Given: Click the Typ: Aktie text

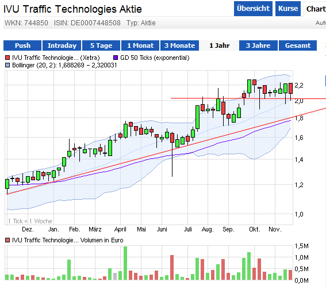Looking at the screenshot, I should [141, 23].
